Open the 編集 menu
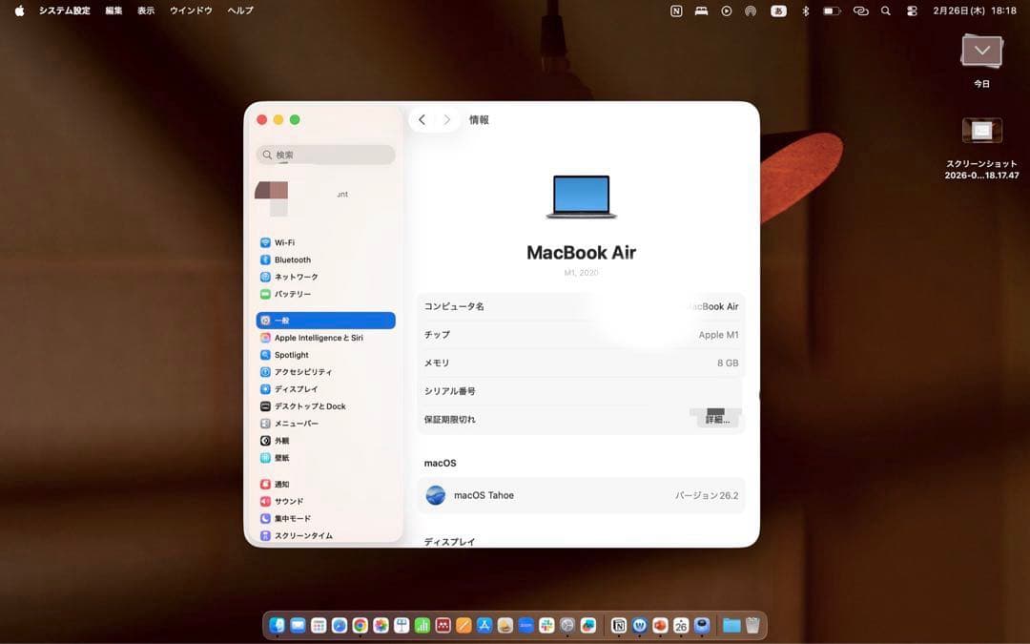This screenshot has height=644, width=1030. (x=113, y=10)
